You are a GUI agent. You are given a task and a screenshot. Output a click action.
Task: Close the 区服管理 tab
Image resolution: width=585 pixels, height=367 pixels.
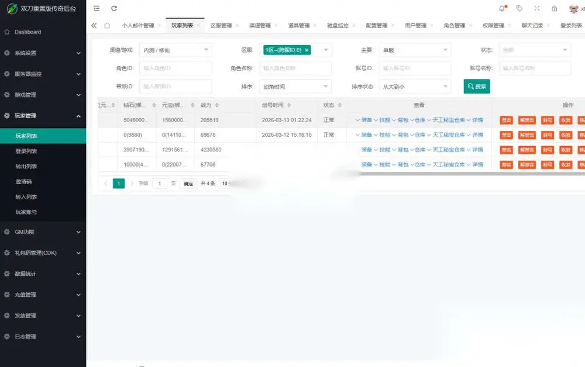237,25
